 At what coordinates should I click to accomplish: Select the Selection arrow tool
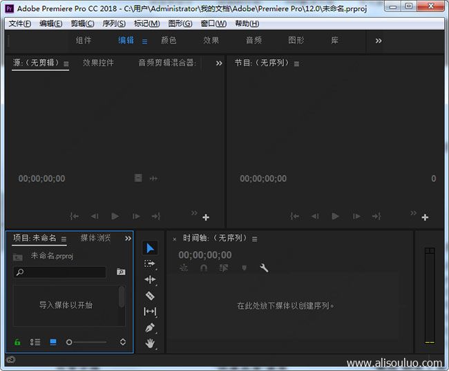click(150, 248)
